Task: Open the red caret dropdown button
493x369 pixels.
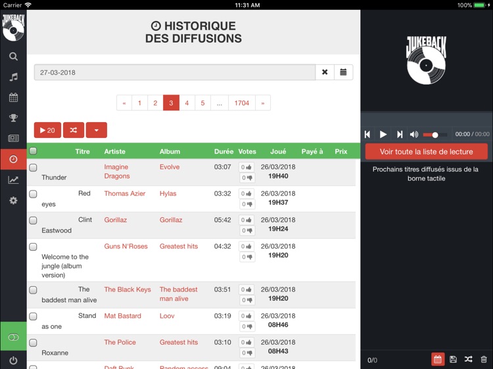Action: 97,130
